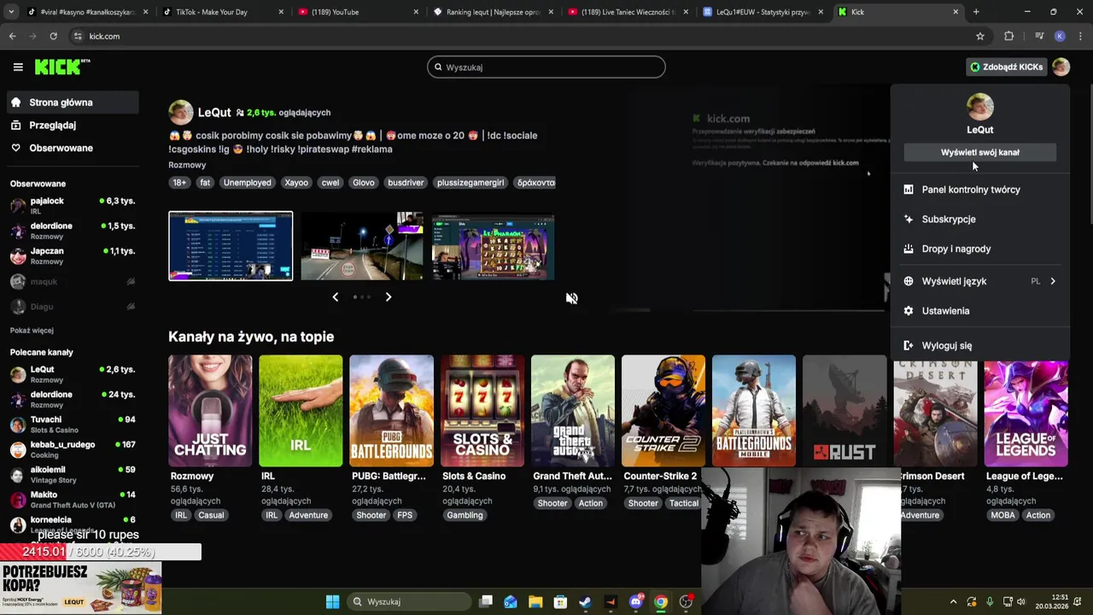Click the Unemployed stream tag
The image size is (1093, 615).
coord(247,183)
